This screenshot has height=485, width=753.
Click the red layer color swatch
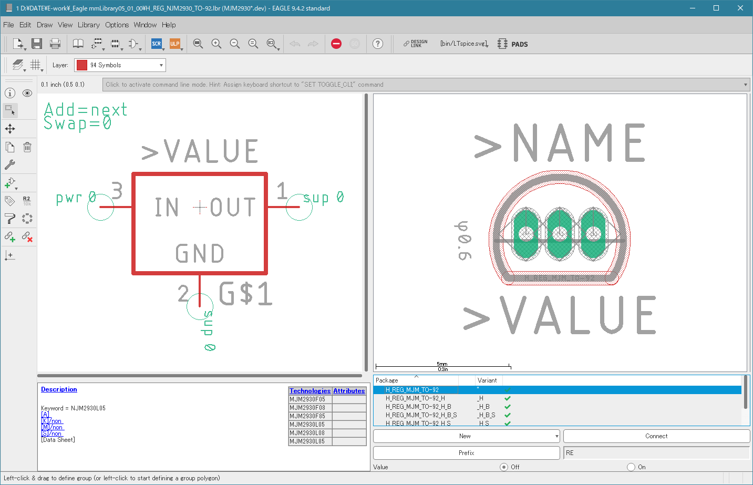pyautogui.click(x=82, y=65)
